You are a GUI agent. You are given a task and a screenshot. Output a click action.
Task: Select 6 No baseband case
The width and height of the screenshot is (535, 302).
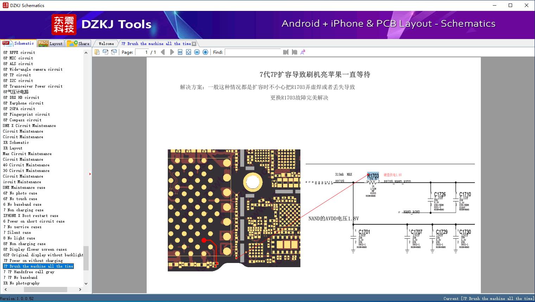click(x=22, y=204)
